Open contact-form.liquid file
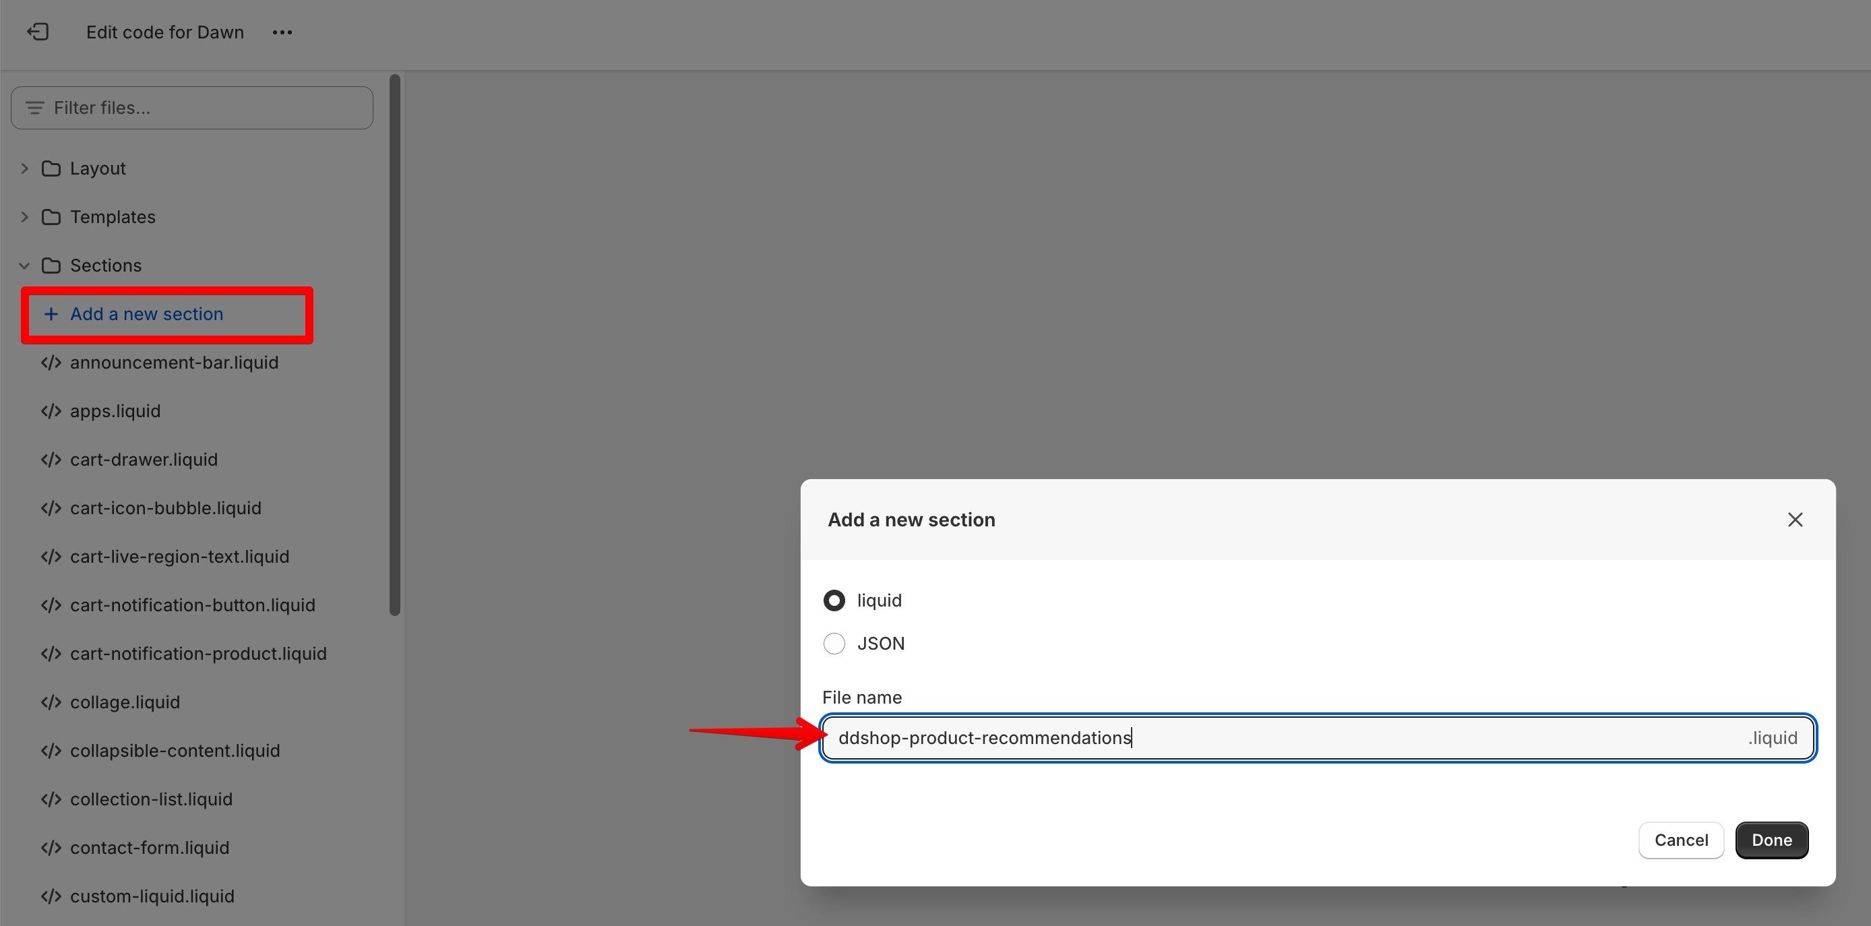Image resolution: width=1871 pixels, height=926 pixels. click(150, 848)
